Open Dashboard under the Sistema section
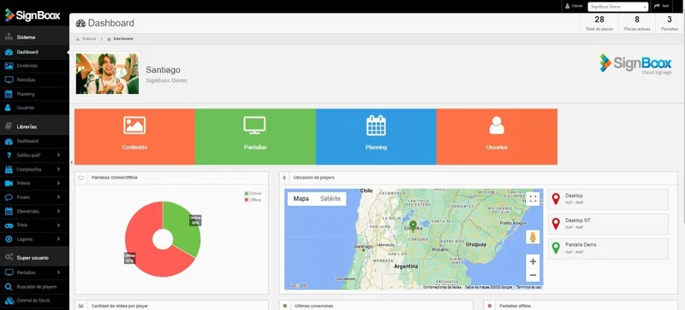Screen dimensions: 685x310 34,52
